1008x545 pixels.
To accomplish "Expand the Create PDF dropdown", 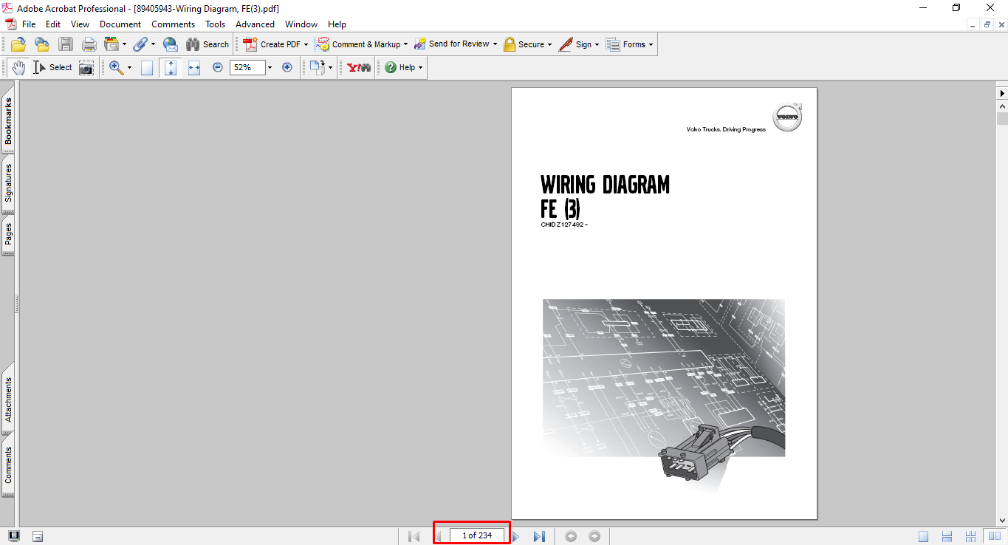I will (x=306, y=44).
